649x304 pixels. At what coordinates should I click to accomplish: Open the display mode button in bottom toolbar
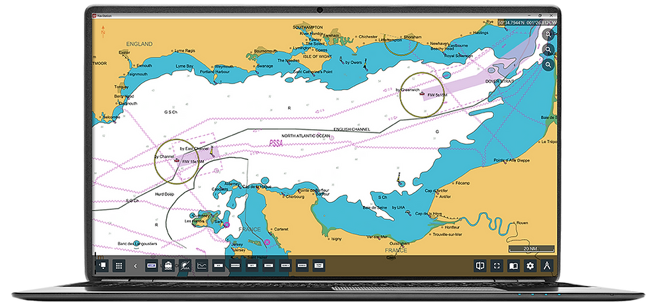[x=102, y=266]
